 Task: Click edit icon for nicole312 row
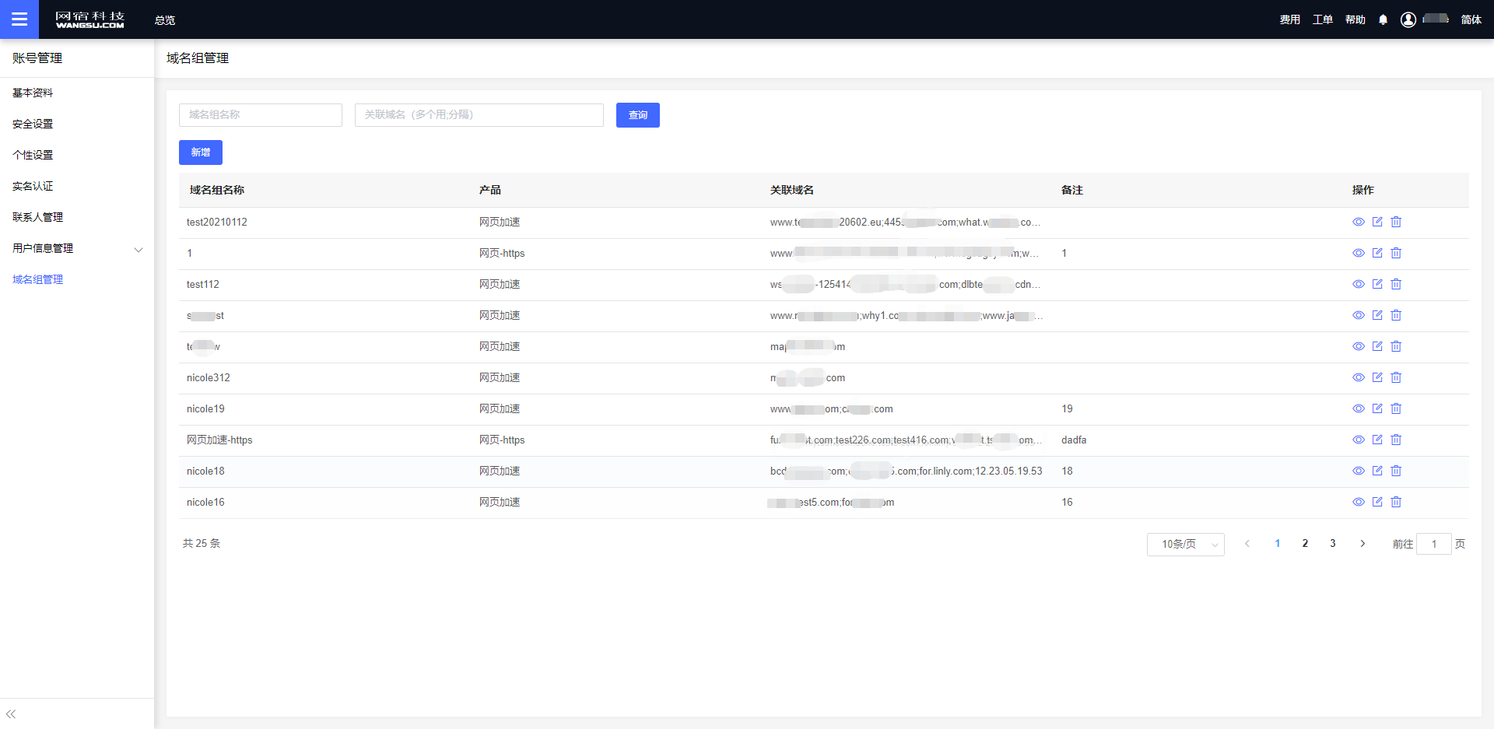click(x=1377, y=377)
